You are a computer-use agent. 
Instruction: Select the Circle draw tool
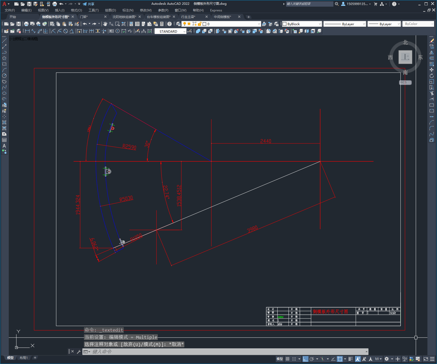[4, 76]
